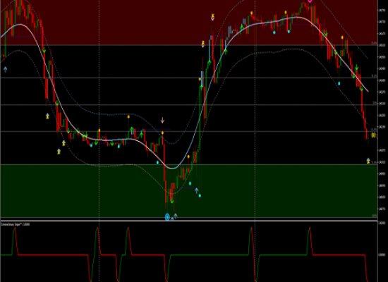Viewport: 388px width, 282px height.
Task: Select the Extreme Binary Sniper indicator label
Action: pos(16,224)
